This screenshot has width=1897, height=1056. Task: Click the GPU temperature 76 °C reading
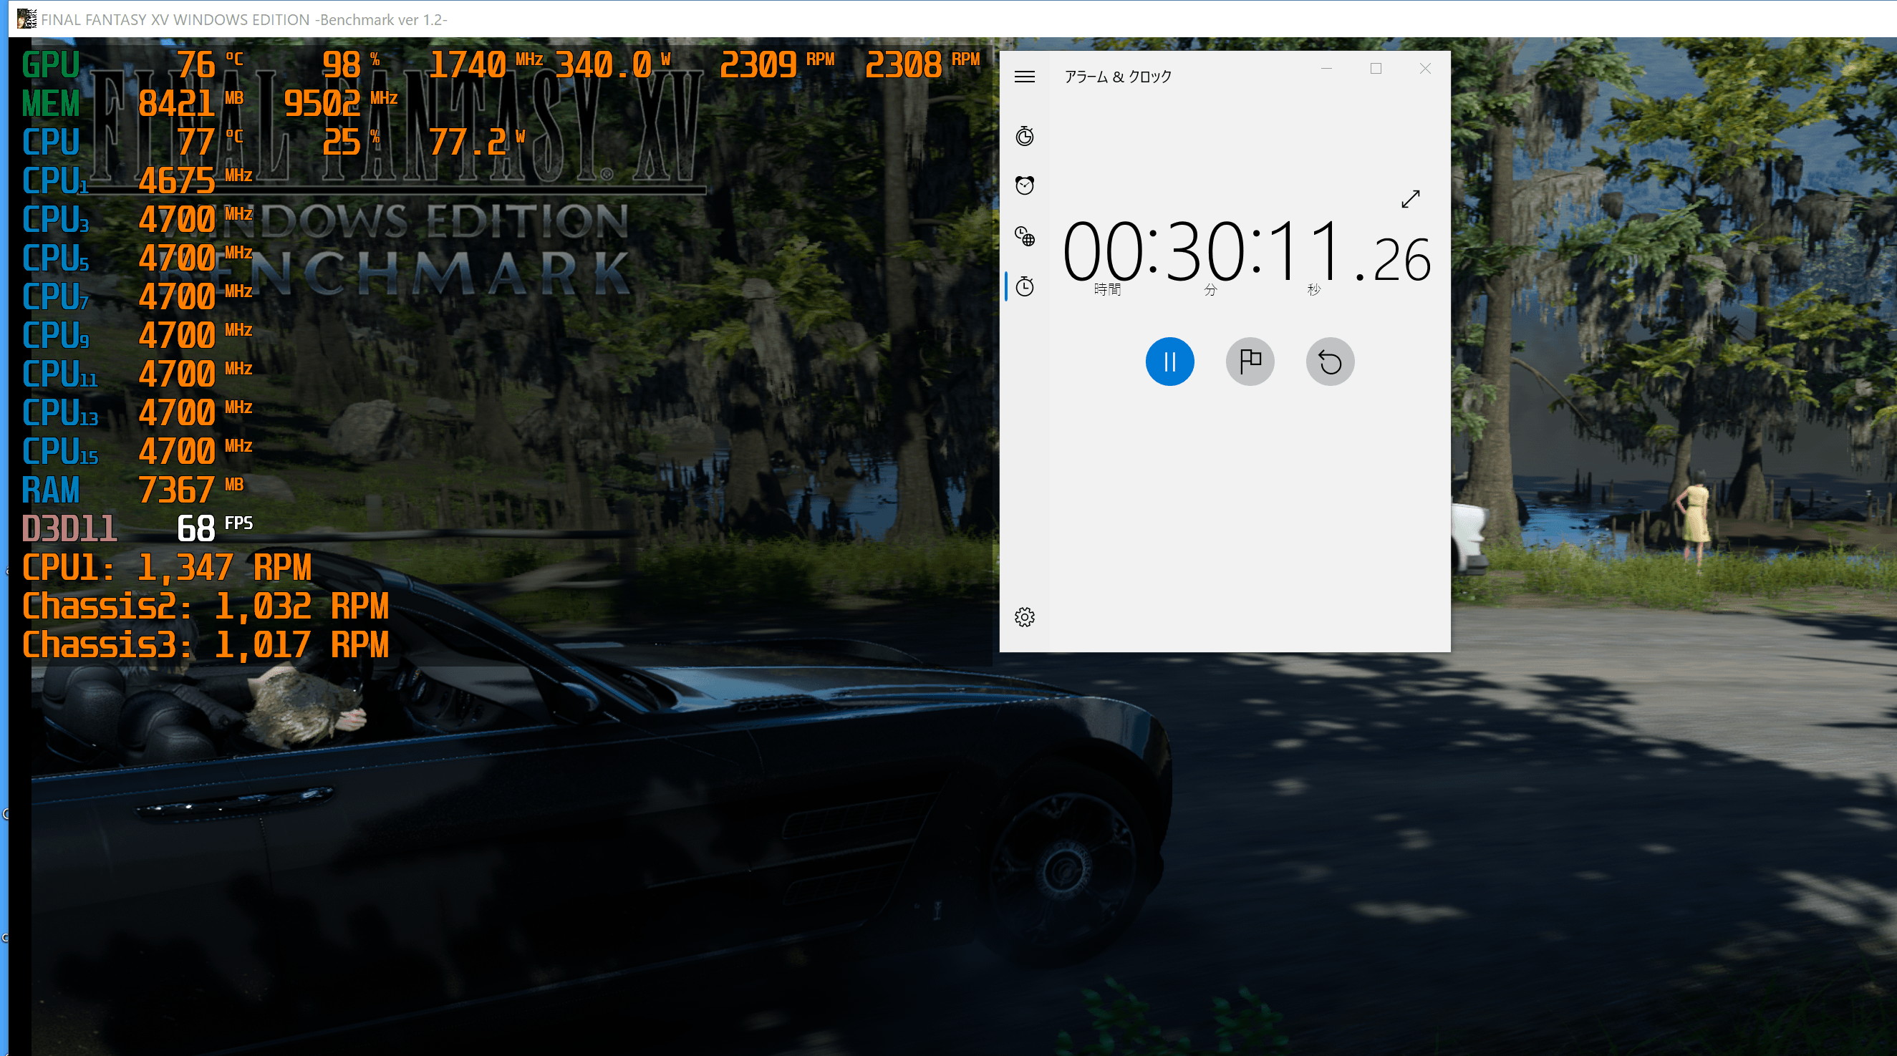[x=210, y=65]
